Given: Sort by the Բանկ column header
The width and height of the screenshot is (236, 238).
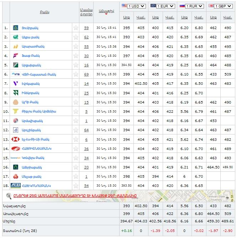Looking at the screenshot, I should point(44,12).
